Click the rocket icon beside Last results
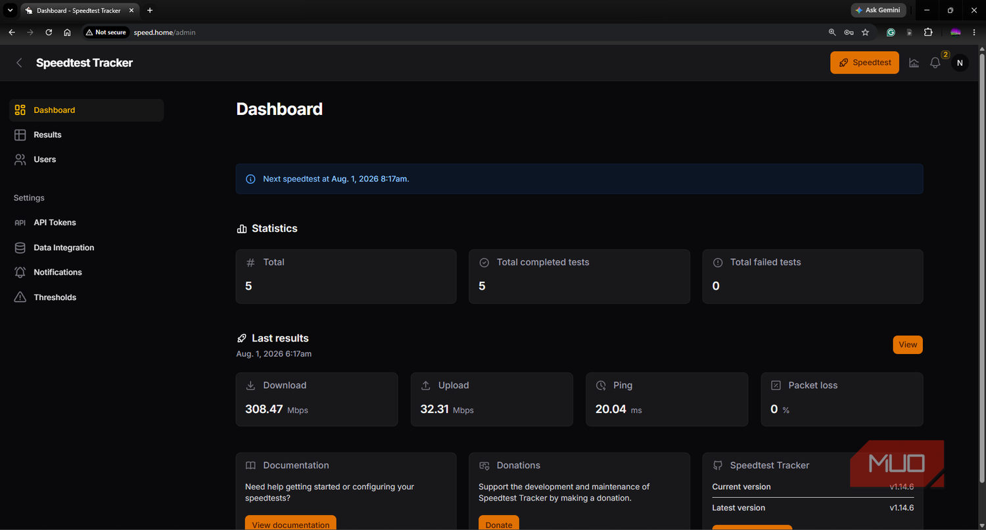This screenshot has width=986, height=530. pyautogui.click(x=242, y=338)
